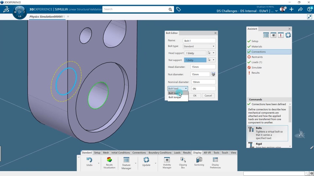Switch to the Loads tab
This screenshot has width=314, height=176.
[x=177, y=153]
